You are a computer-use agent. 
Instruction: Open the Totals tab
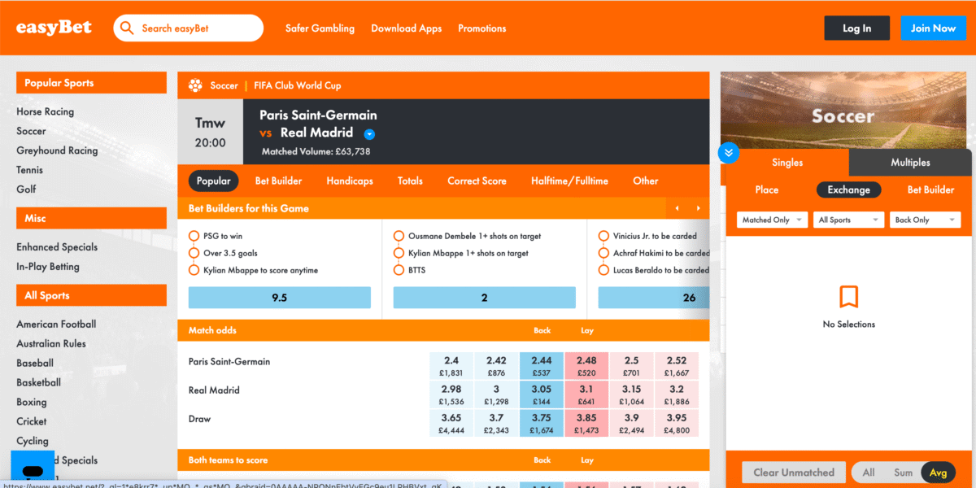click(410, 181)
